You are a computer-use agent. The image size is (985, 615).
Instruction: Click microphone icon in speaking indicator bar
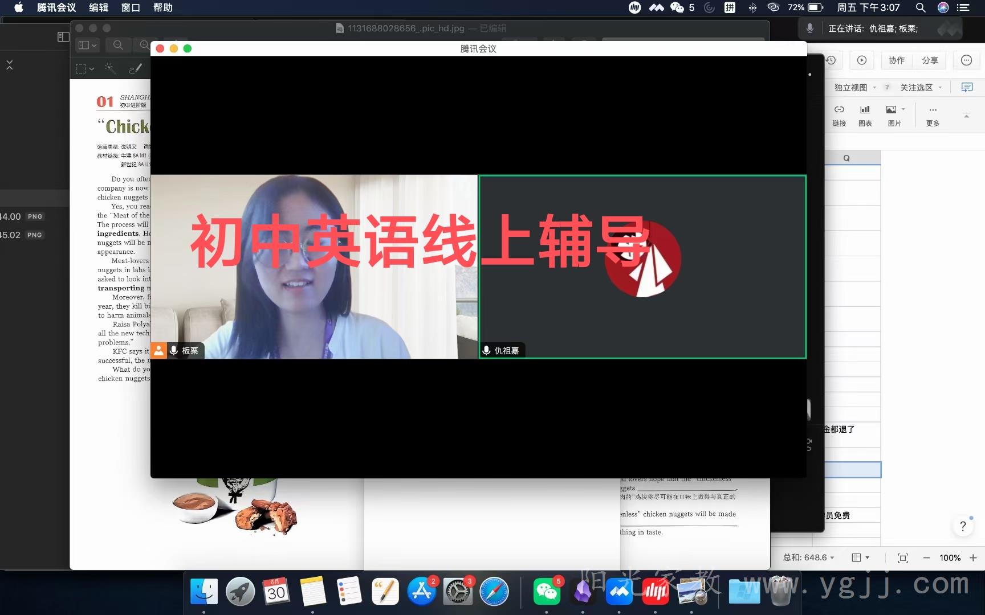(x=809, y=28)
